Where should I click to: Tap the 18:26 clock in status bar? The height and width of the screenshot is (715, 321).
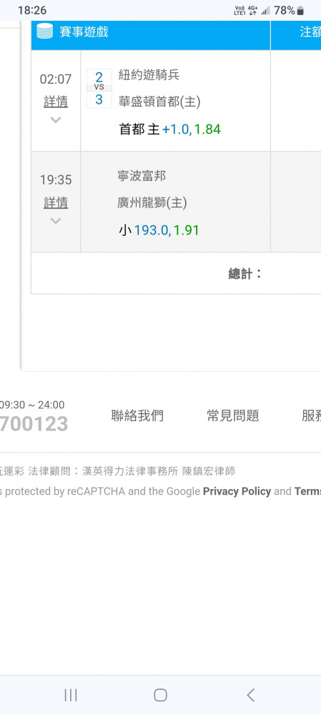(x=32, y=11)
